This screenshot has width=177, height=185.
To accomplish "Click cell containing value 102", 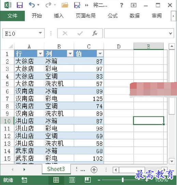I will point(89,158).
